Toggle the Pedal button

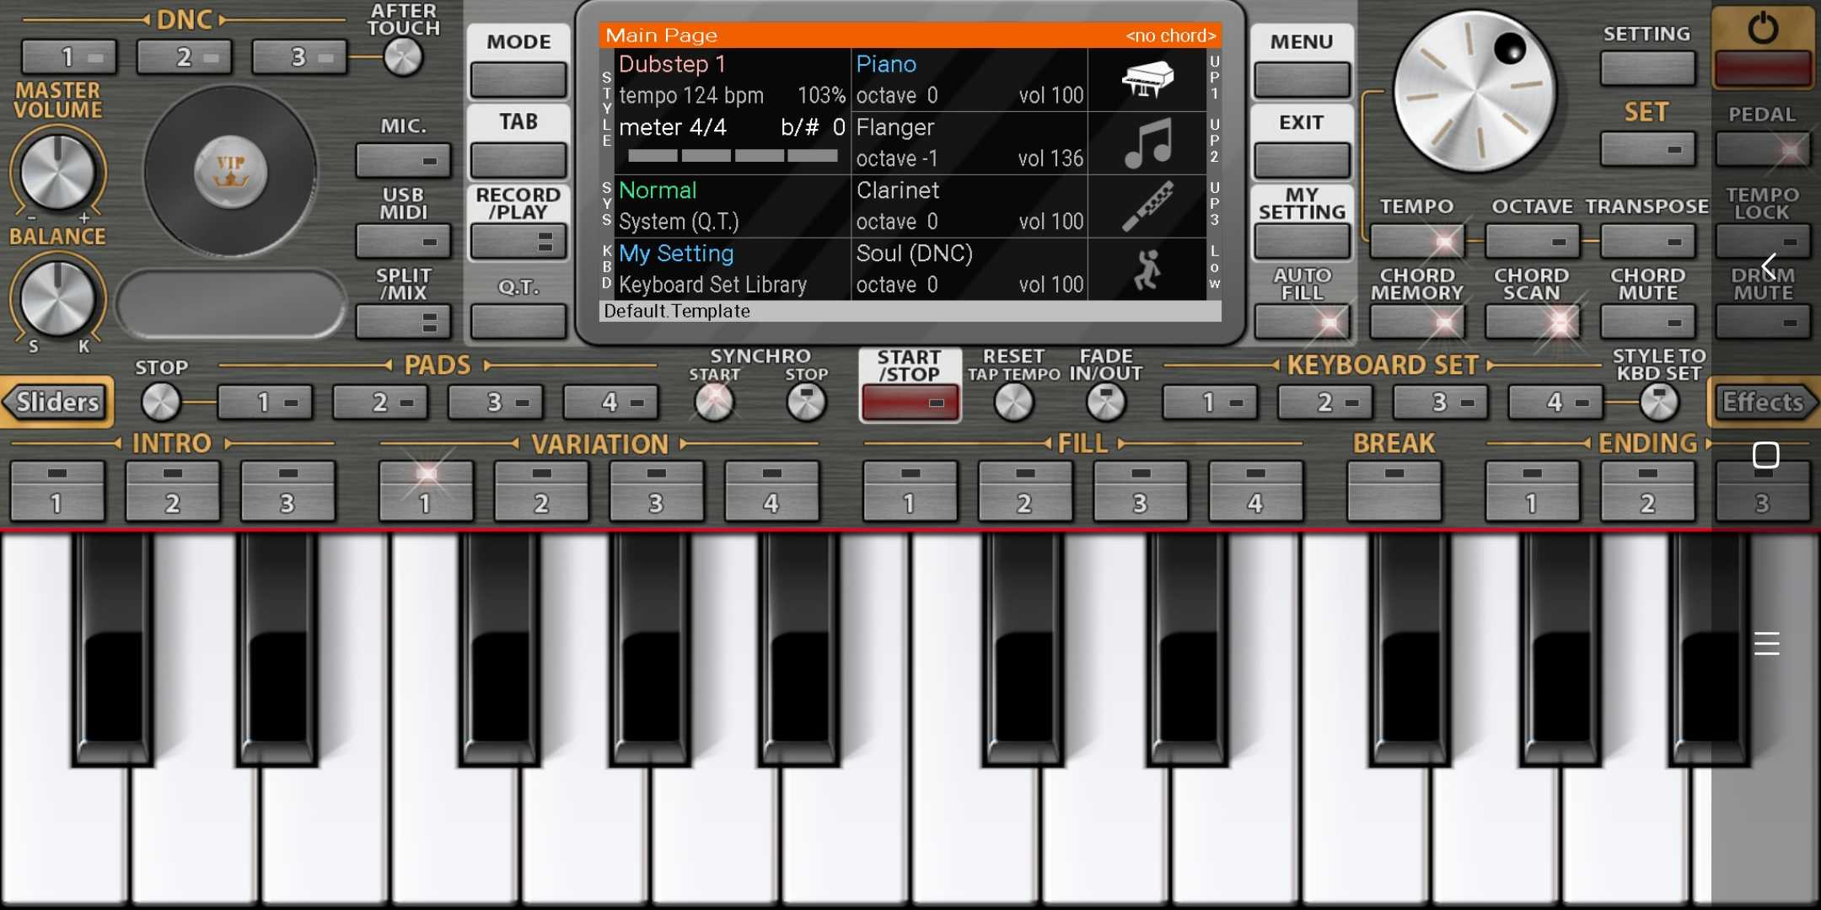tap(1763, 150)
